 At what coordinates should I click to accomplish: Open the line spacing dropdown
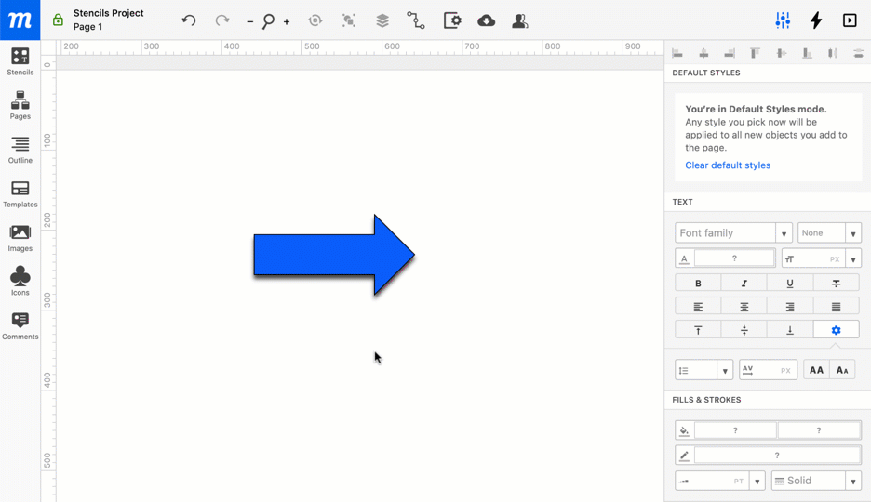tap(703, 370)
